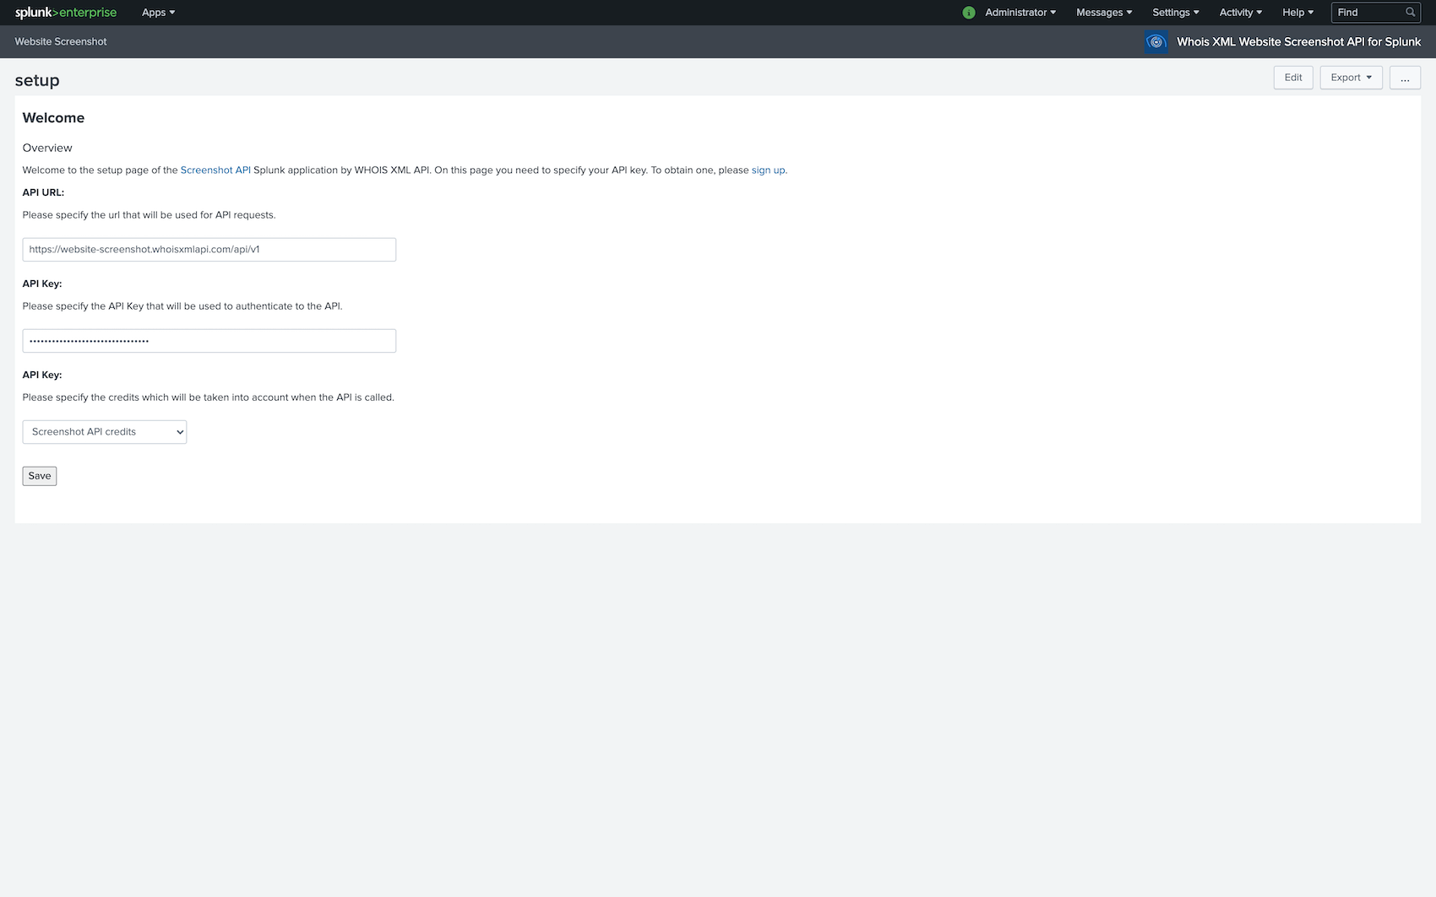The image size is (1436, 897).
Task: Open the Screenshot API credits select box
Action: [x=105, y=432]
